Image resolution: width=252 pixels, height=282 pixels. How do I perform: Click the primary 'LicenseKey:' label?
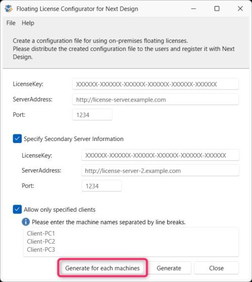[x=28, y=84]
